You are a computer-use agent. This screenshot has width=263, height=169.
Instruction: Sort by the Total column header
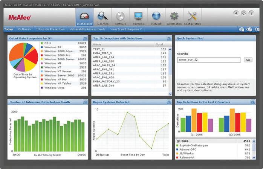[163, 44]
